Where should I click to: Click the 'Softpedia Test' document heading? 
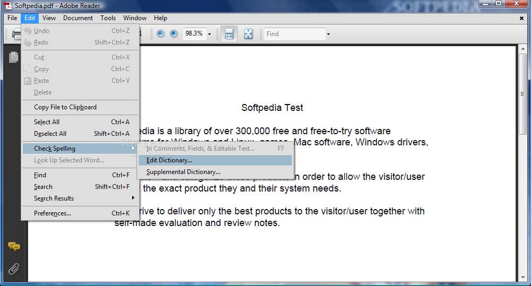coord(272,108)
